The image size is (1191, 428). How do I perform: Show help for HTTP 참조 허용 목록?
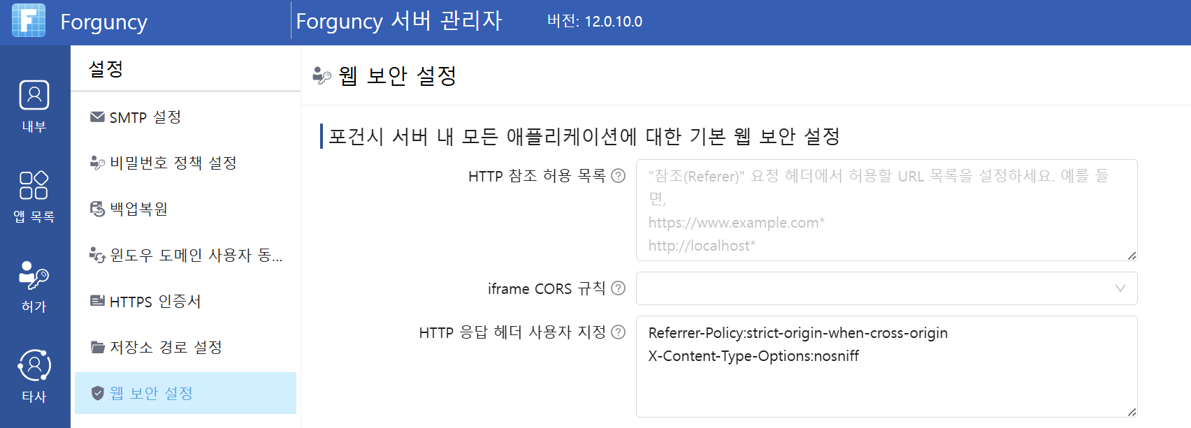(619, 176)
